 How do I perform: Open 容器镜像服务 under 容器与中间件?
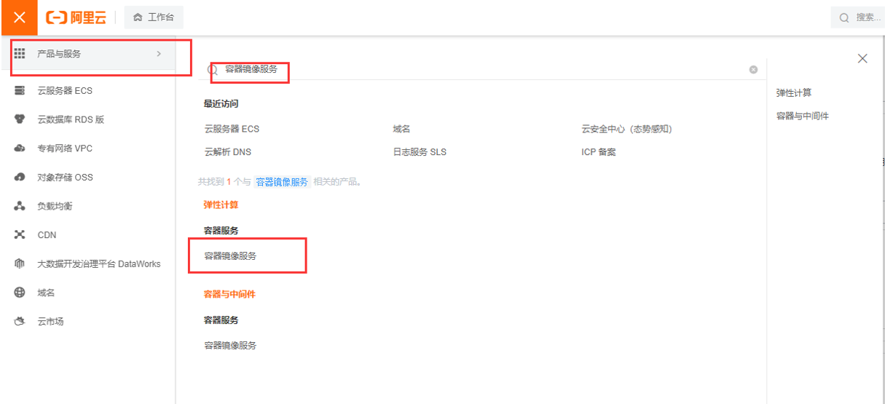click(230, 346)
